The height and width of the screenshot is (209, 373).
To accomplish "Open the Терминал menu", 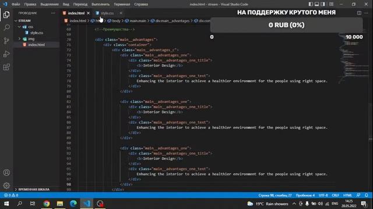I will pyautogui.click(x=122, y=4).
